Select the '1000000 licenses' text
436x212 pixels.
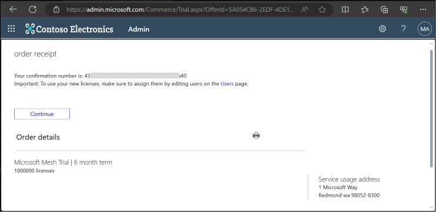coord(34,170)
